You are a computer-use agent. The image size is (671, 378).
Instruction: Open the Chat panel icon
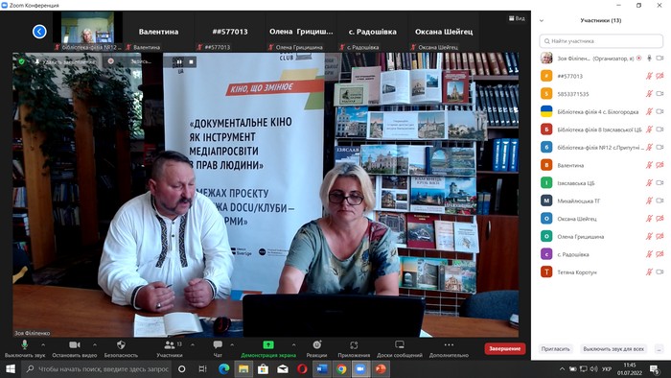[218, 344]
